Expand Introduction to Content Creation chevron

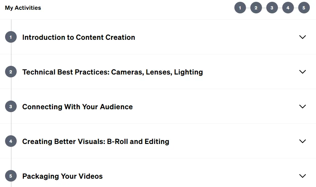(x=303, y=37)
